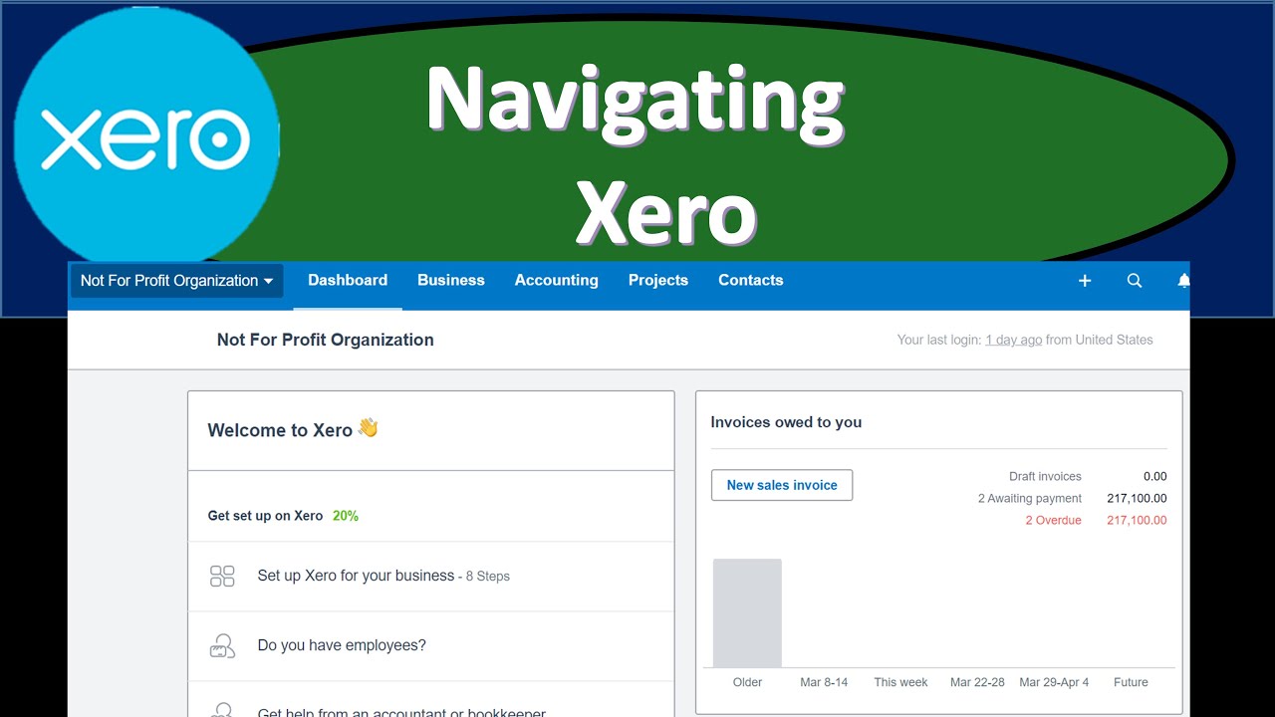Click the Older gray chart bar
This screenshot has height=717, width=1275.
click(747, 612)
